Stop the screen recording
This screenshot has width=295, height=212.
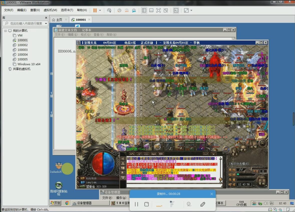(x=146, y=204)
